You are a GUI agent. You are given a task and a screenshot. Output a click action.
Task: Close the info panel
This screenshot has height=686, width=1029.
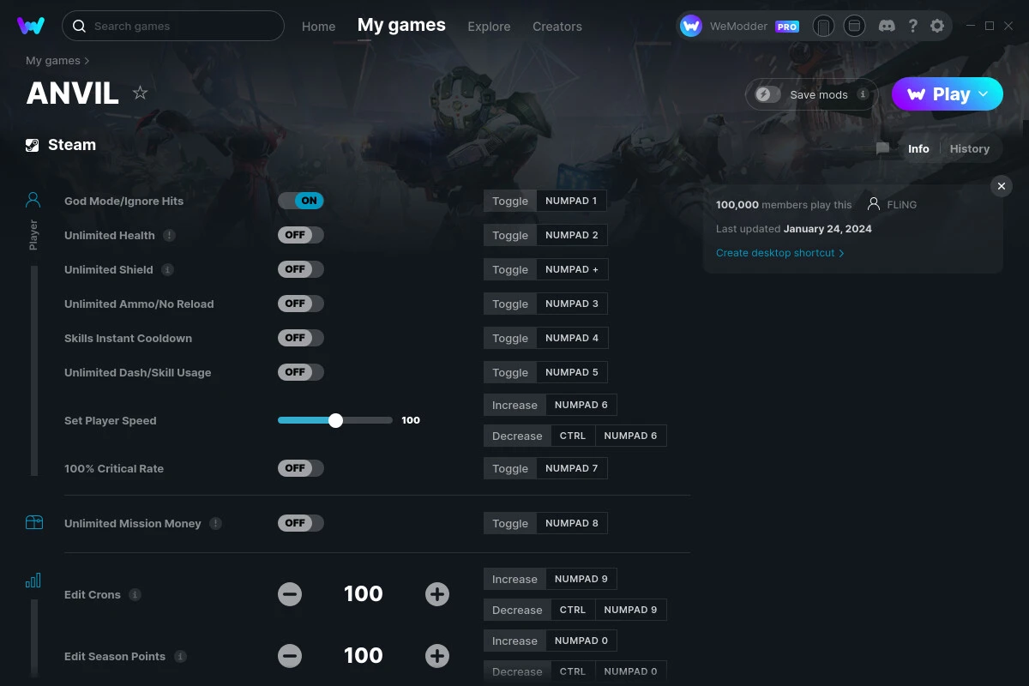click(1001, 186)
